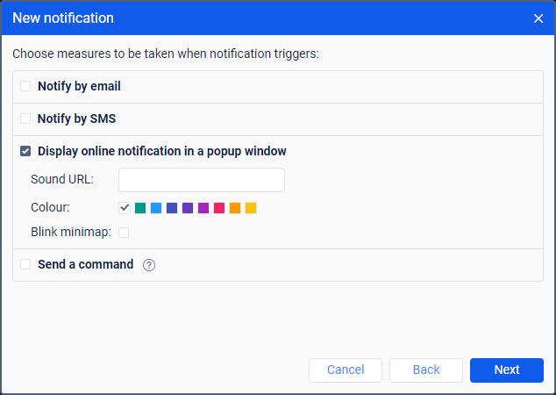Select the default white checked colour swatch
This screenshot has width=556, height=395.
[x=125, y=208]
